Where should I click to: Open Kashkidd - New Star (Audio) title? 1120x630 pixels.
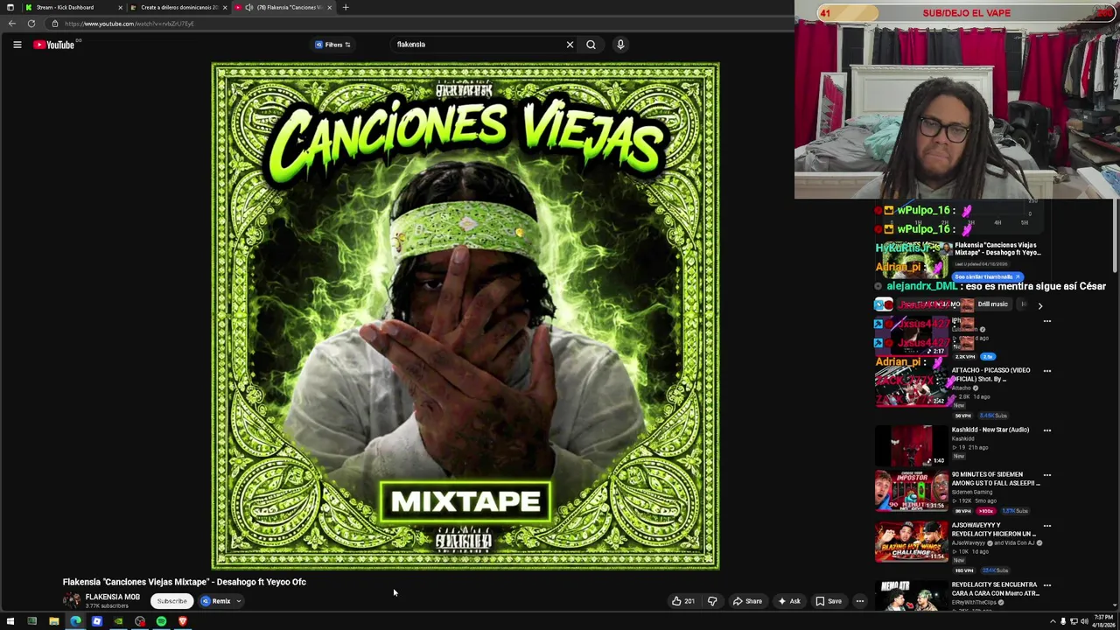(990, 430)
